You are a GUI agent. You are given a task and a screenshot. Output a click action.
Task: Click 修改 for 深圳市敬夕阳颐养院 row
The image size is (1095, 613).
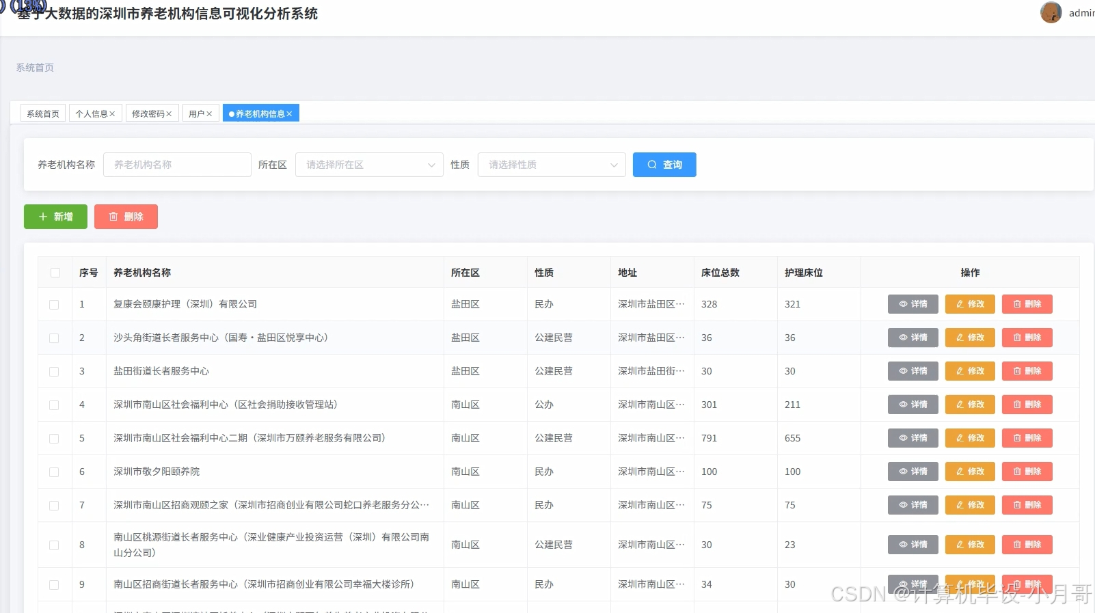tap(970, 472)
